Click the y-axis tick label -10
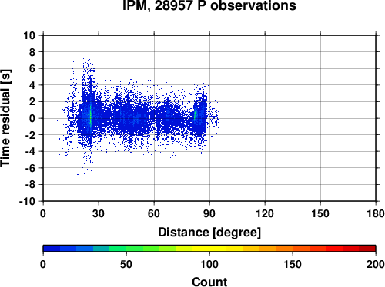 (27, 201)
